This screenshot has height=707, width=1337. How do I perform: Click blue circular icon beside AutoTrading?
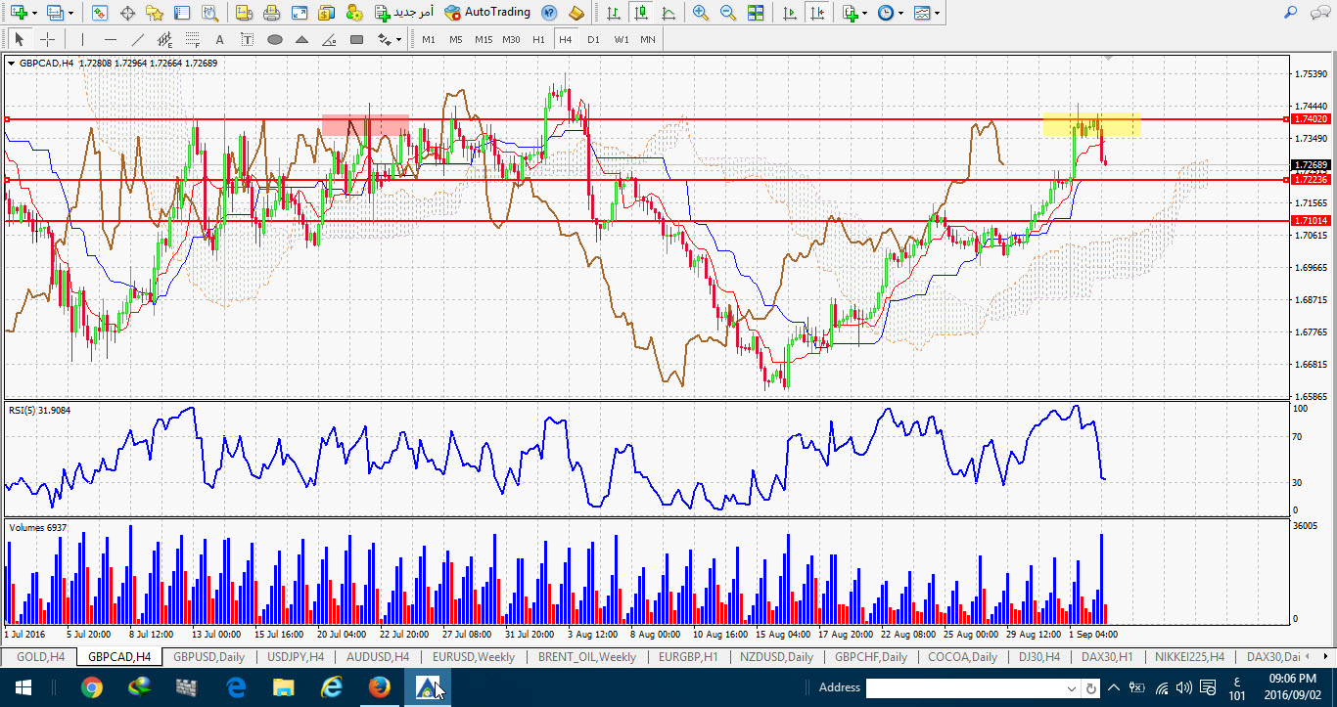[x=549, y=13]
